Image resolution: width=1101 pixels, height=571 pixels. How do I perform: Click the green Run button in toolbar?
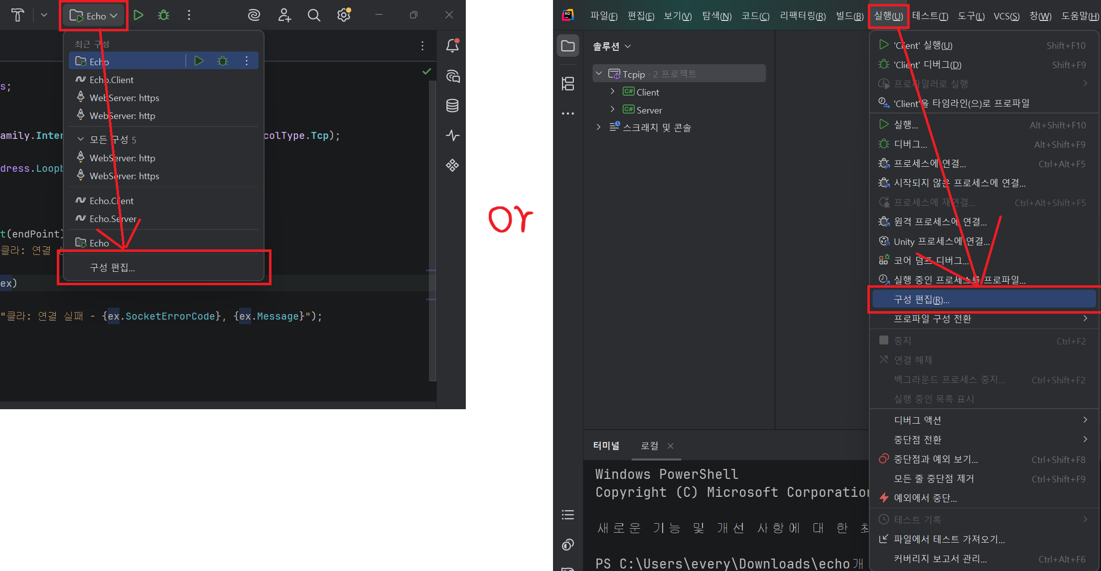tap(138, 15)
